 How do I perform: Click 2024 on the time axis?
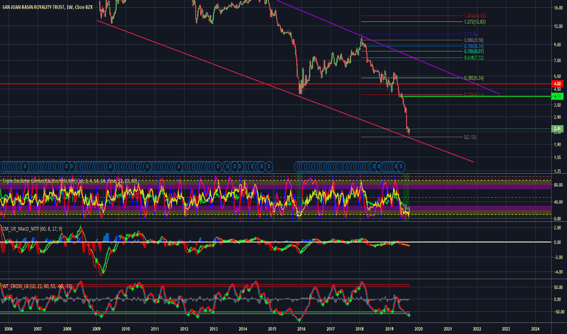point(535,329)
